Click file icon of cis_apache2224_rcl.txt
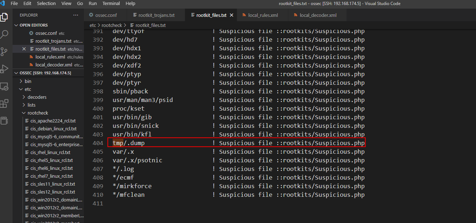Image resolution: width=476 pixels, height=223 pixels. coord(27,121)
